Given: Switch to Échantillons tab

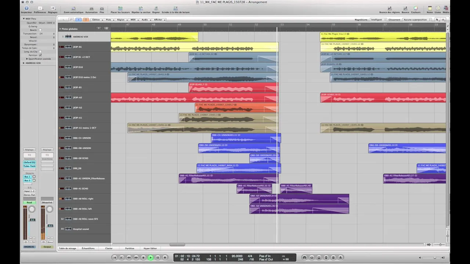Looking at the screenshot, I should point(88,248).
